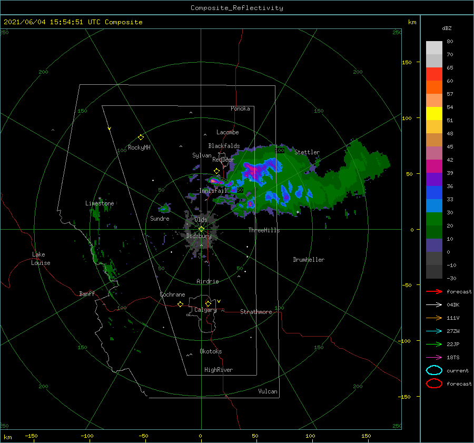
Task: Click the green 22JP arrow icon
Action: [434, 344]
